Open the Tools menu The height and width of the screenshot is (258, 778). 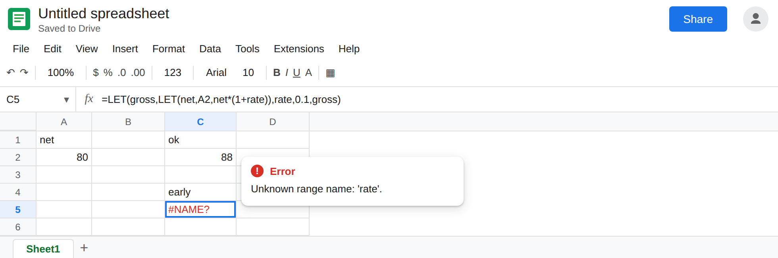[247, 49]
